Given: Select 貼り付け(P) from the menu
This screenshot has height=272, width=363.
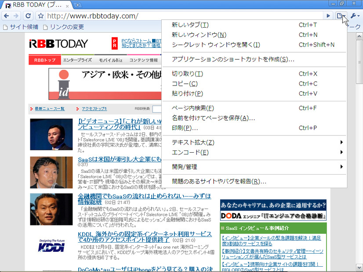Looking at the screenshot, I should [254, 93].
